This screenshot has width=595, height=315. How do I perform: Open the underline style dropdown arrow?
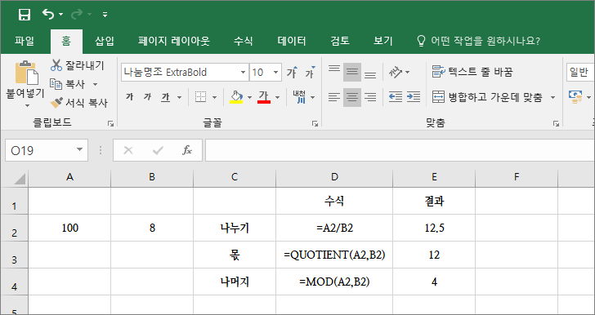pyautogui.click(x=180, y=98)
